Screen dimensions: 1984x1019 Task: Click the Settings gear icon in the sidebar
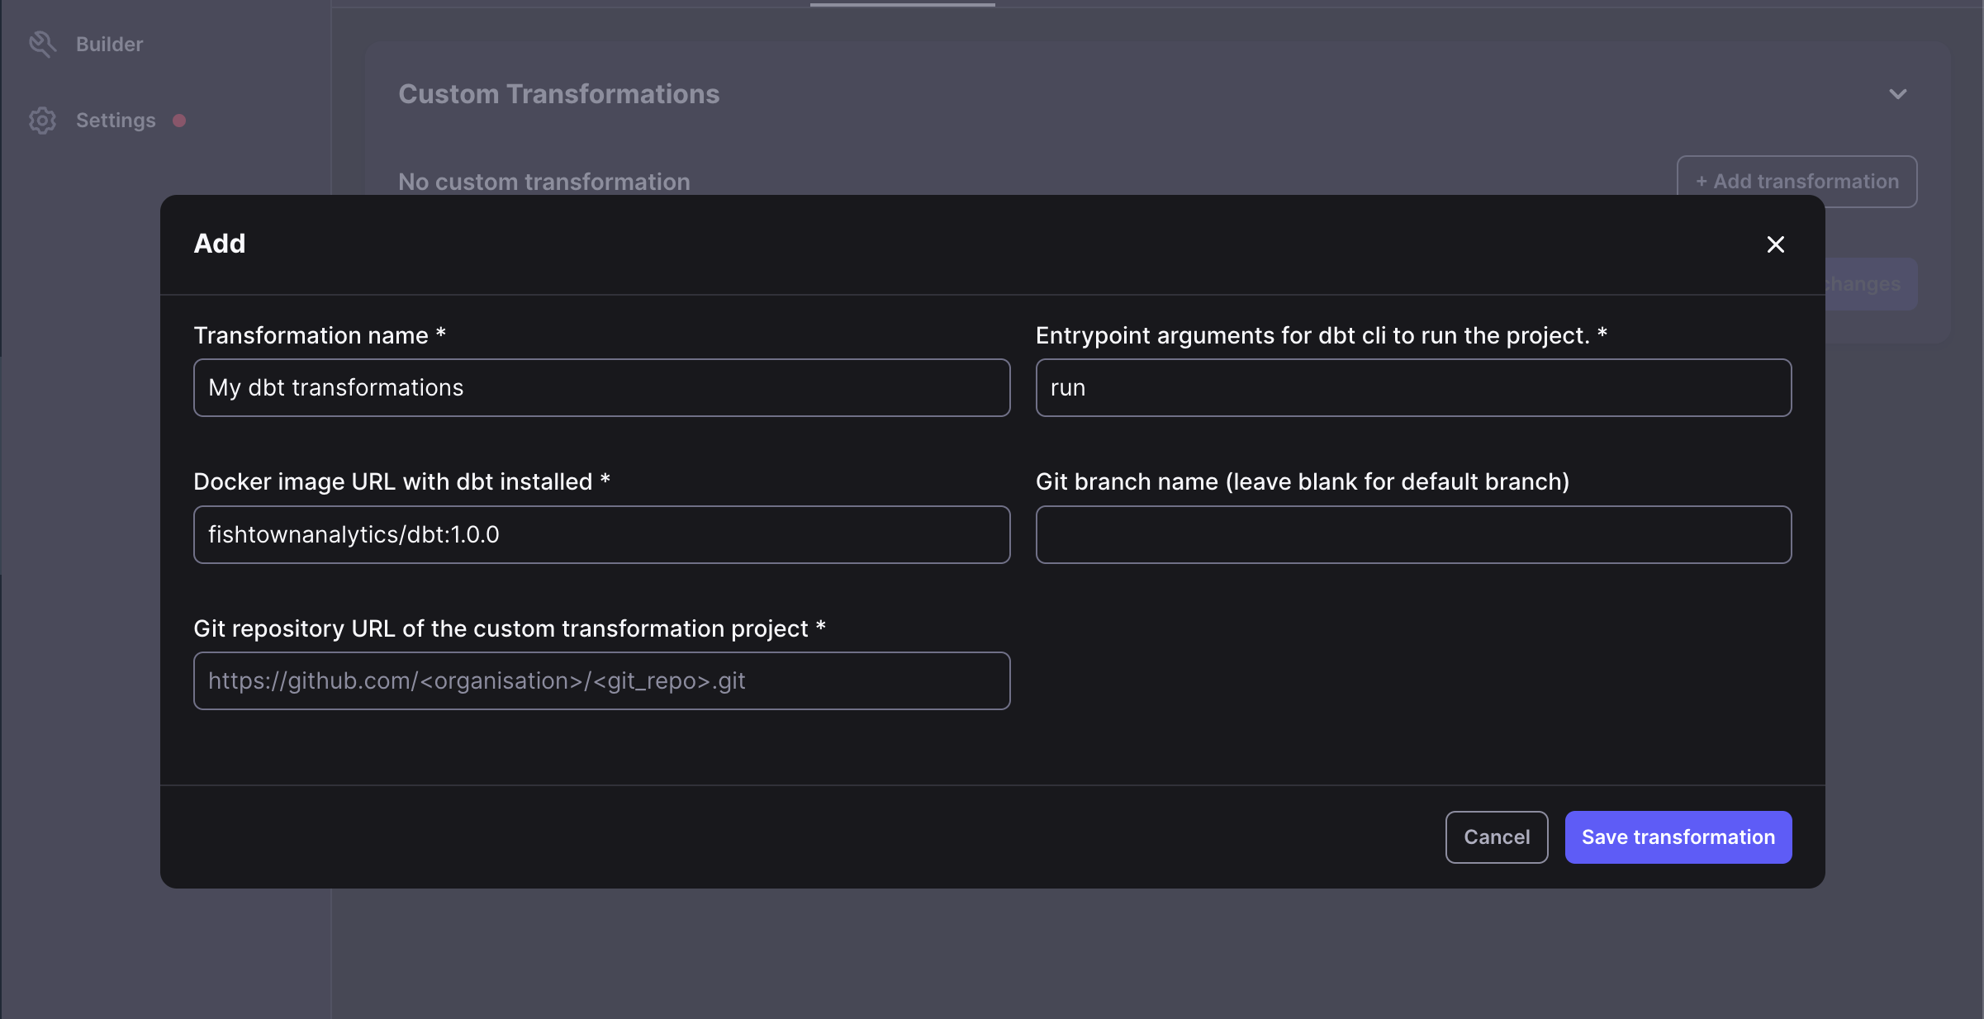(42, 121)
